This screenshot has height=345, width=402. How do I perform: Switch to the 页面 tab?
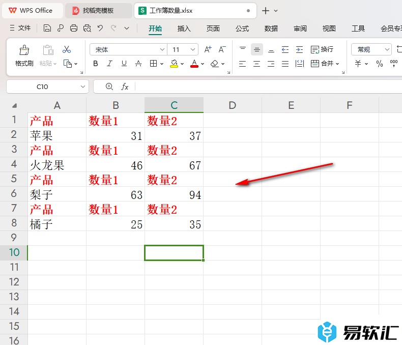[x=213, y=28]
